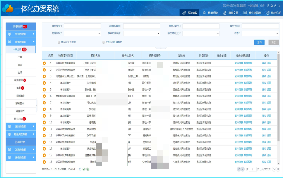Open the 接收时间(起) date dropdown
The height and width of the screenshot is (178, 283).
coord(142,33)
